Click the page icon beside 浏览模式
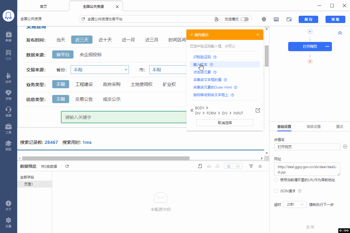The image size is (350, 233). coord(216,19)
